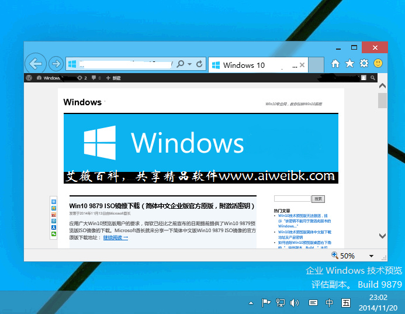Click the scrollbar up arrow
405x314 pixels.
click(x=383, y=86)
